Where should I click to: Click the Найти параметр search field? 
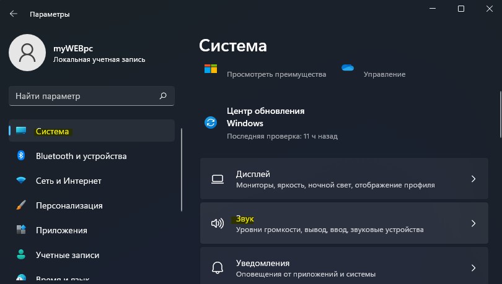click(92, 96)
